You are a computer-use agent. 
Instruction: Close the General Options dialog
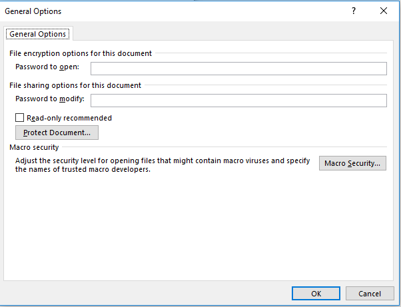coord(384,11)
